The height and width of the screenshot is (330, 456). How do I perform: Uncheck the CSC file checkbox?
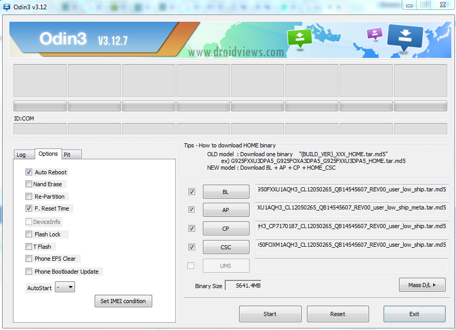pos(192,247)
